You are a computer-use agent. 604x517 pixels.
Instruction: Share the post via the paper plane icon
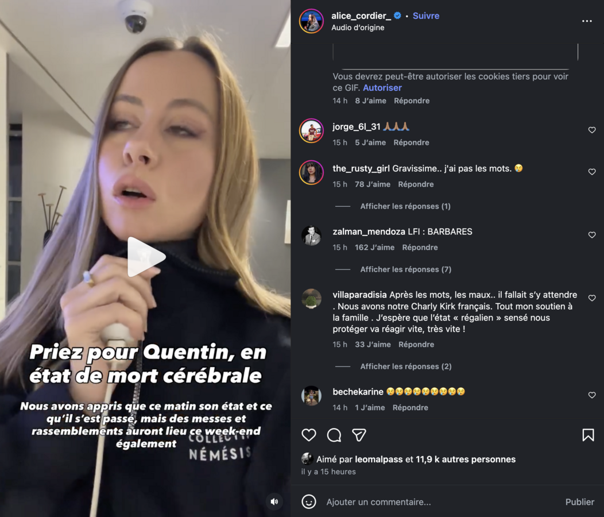coord(360,435)
